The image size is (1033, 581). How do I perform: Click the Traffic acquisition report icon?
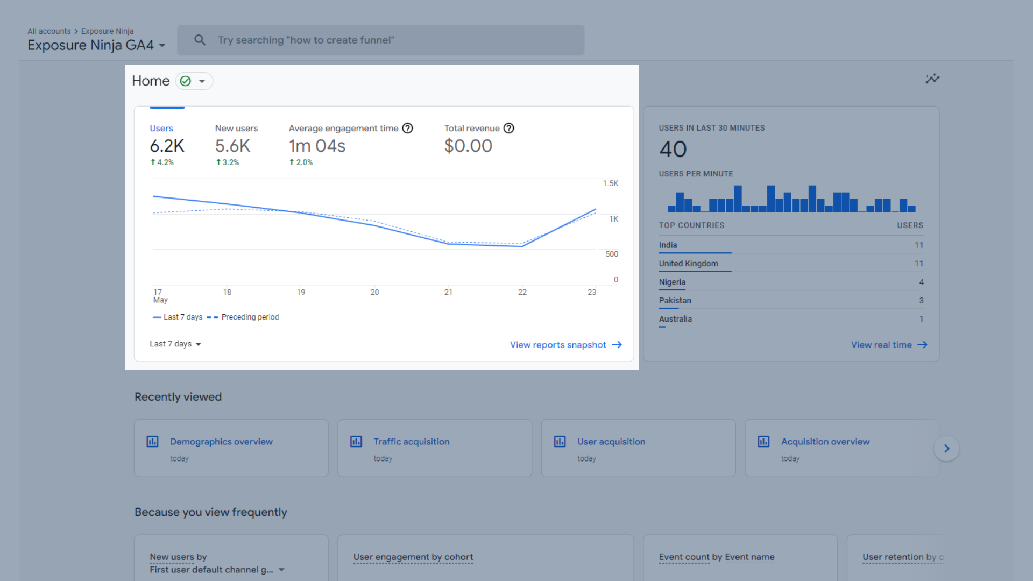(x=356, y=441)
